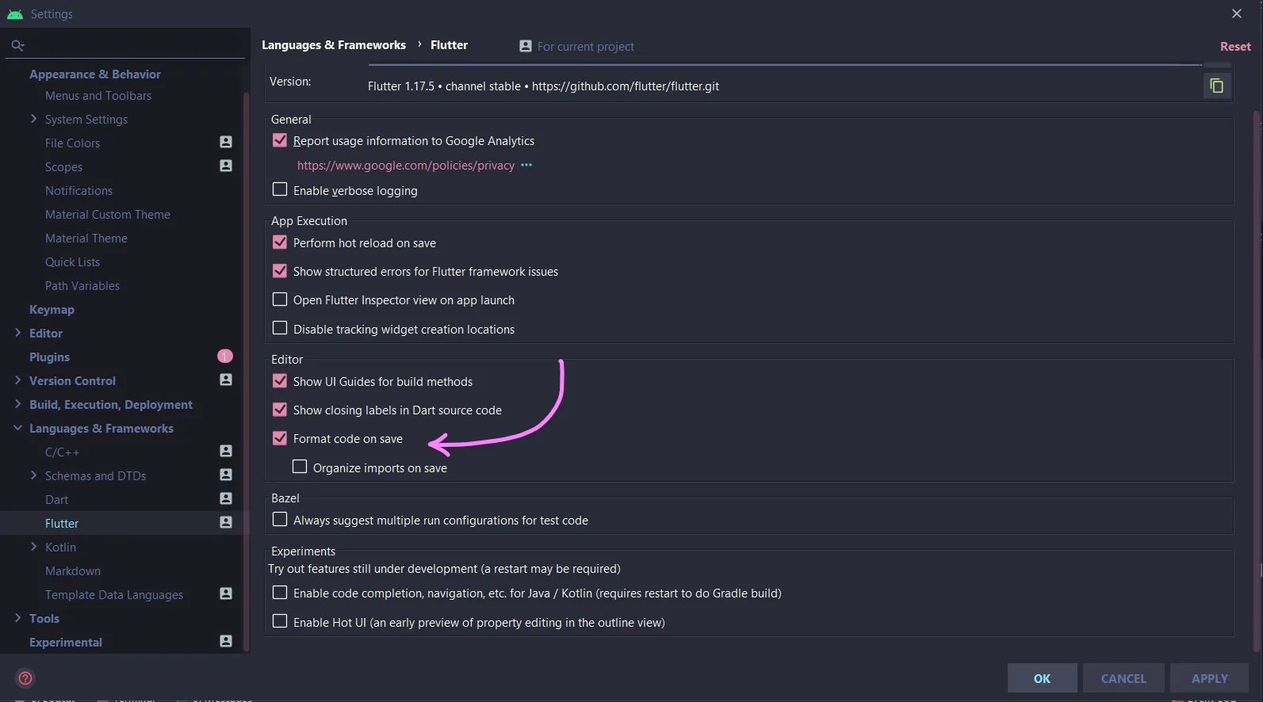Image resolution: width=1263 pixels, height=702 pixels.
Task: Enable verbose logging checkbox
Action: coord(280,189)
